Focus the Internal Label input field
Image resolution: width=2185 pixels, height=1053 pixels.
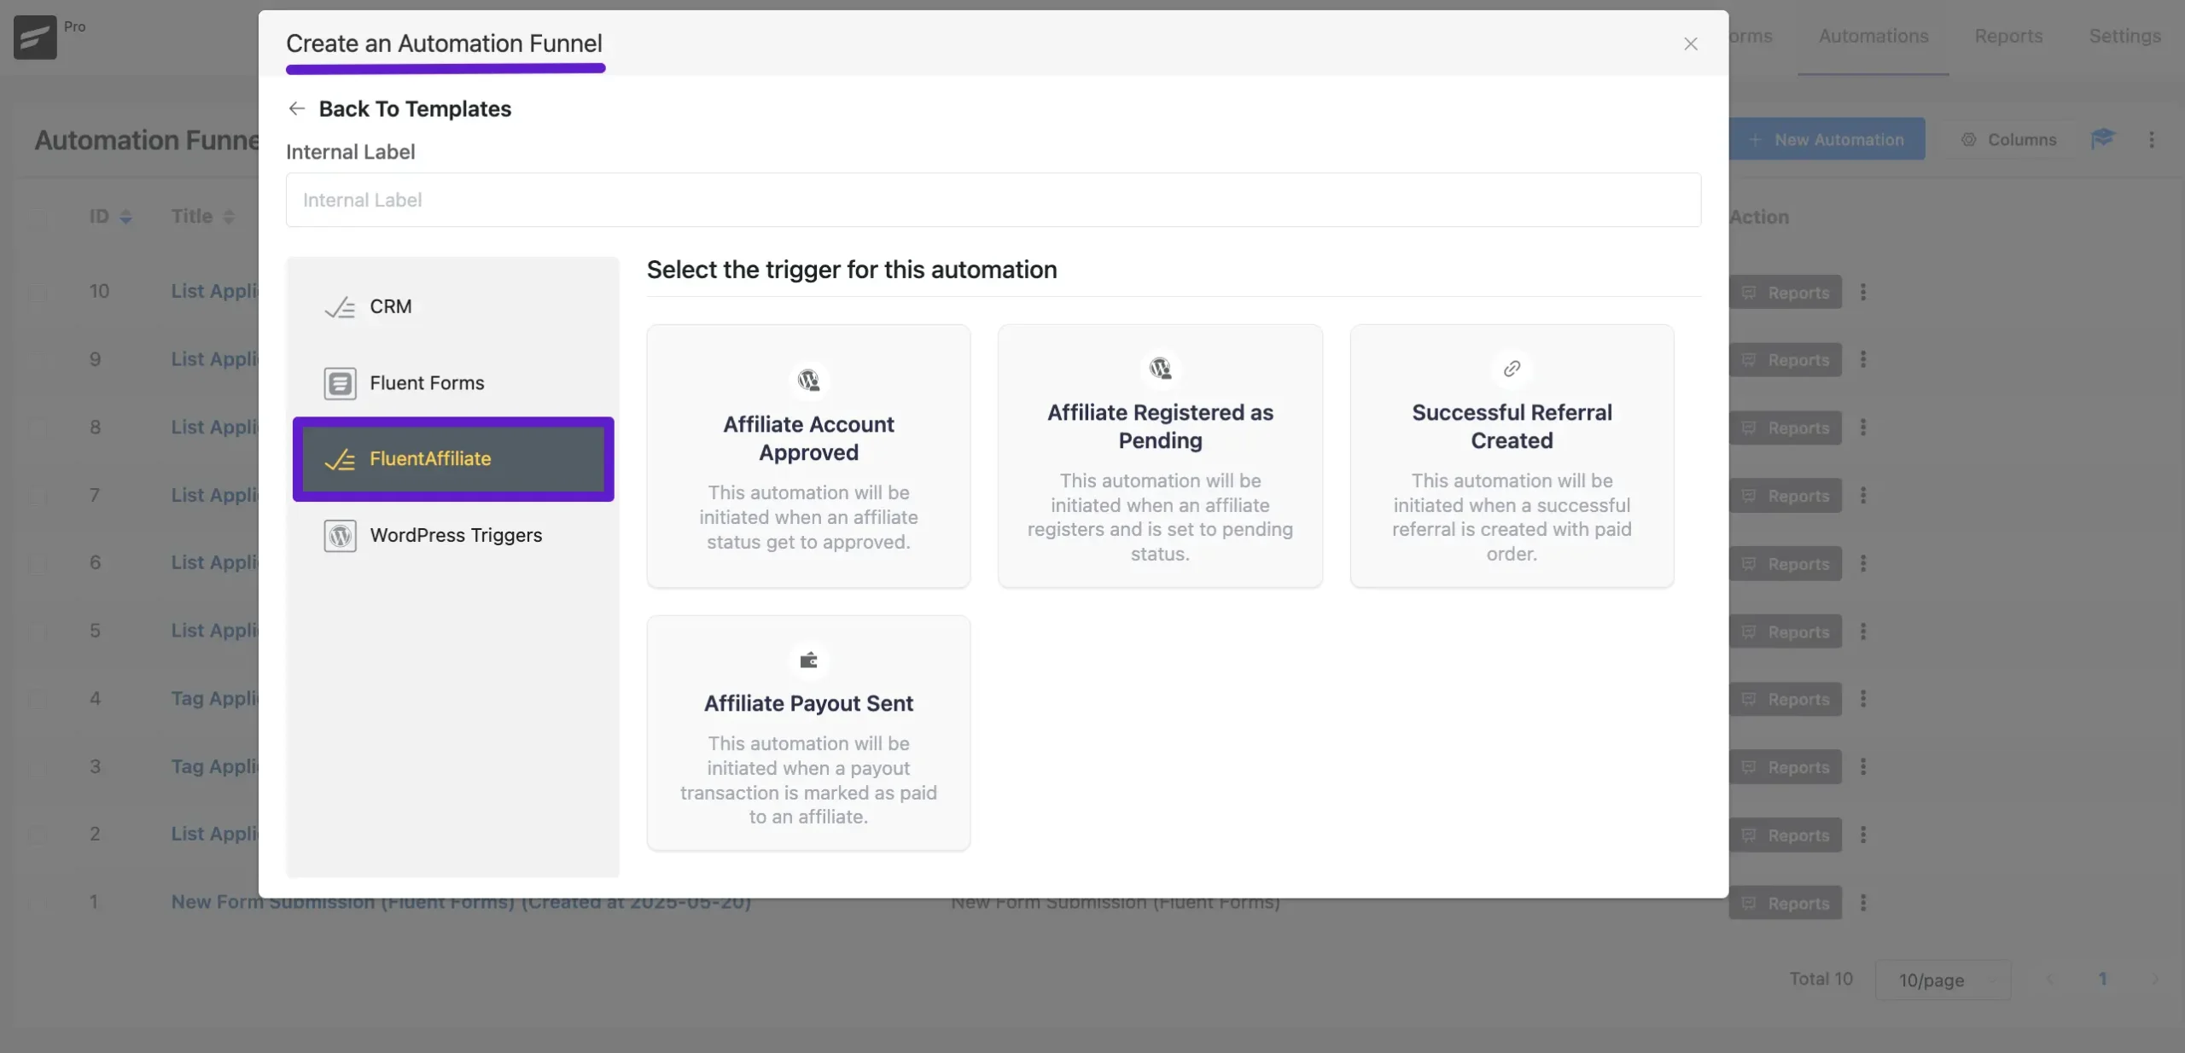(x=993, y=200)
